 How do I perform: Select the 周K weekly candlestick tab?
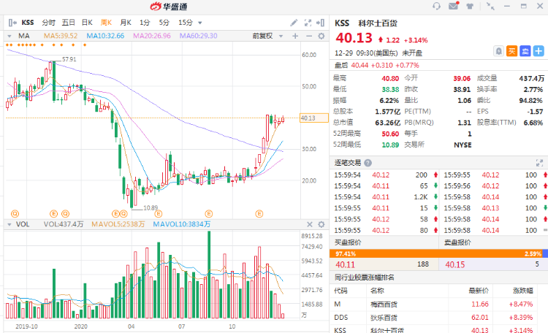point(106,23)
